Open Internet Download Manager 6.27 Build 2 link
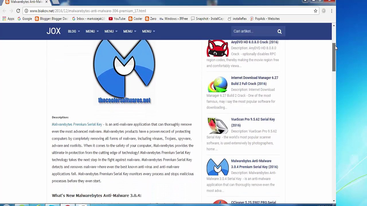The image size is (367, 206). [255, 81]
